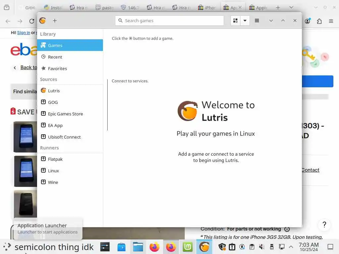Viewport: 339px width, 254px height.
Task: Select Games in the Library sidebar
Action: pos(70,45)
